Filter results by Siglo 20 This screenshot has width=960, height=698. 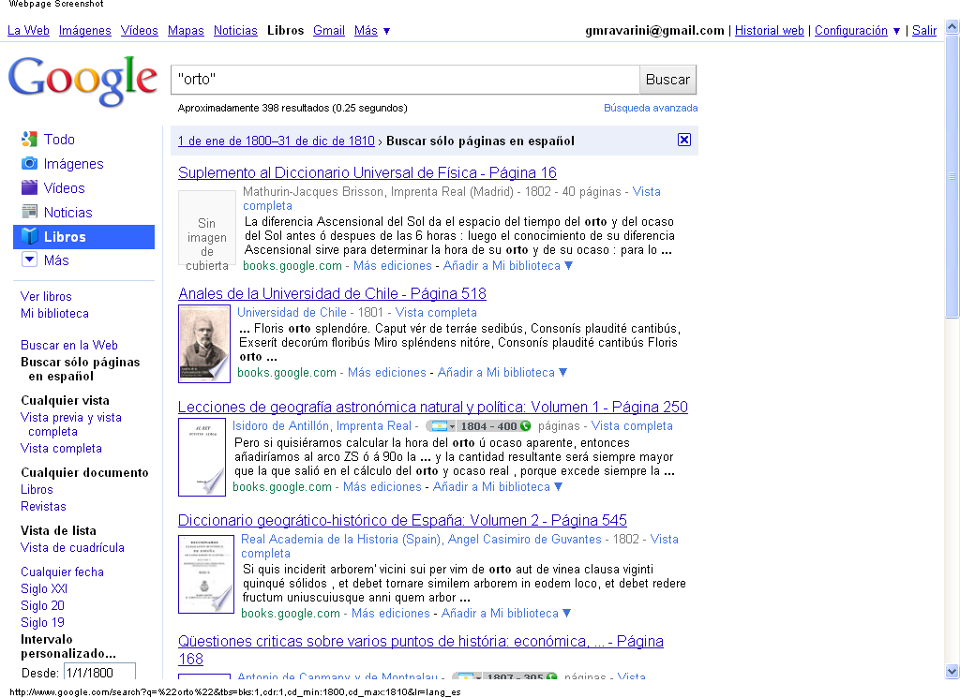pos(42,605)
